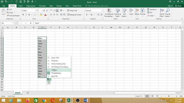Image resolution: width=184 pixels, height=103 pixels.
Task: Open the font size dropdown
Action: 41,11
